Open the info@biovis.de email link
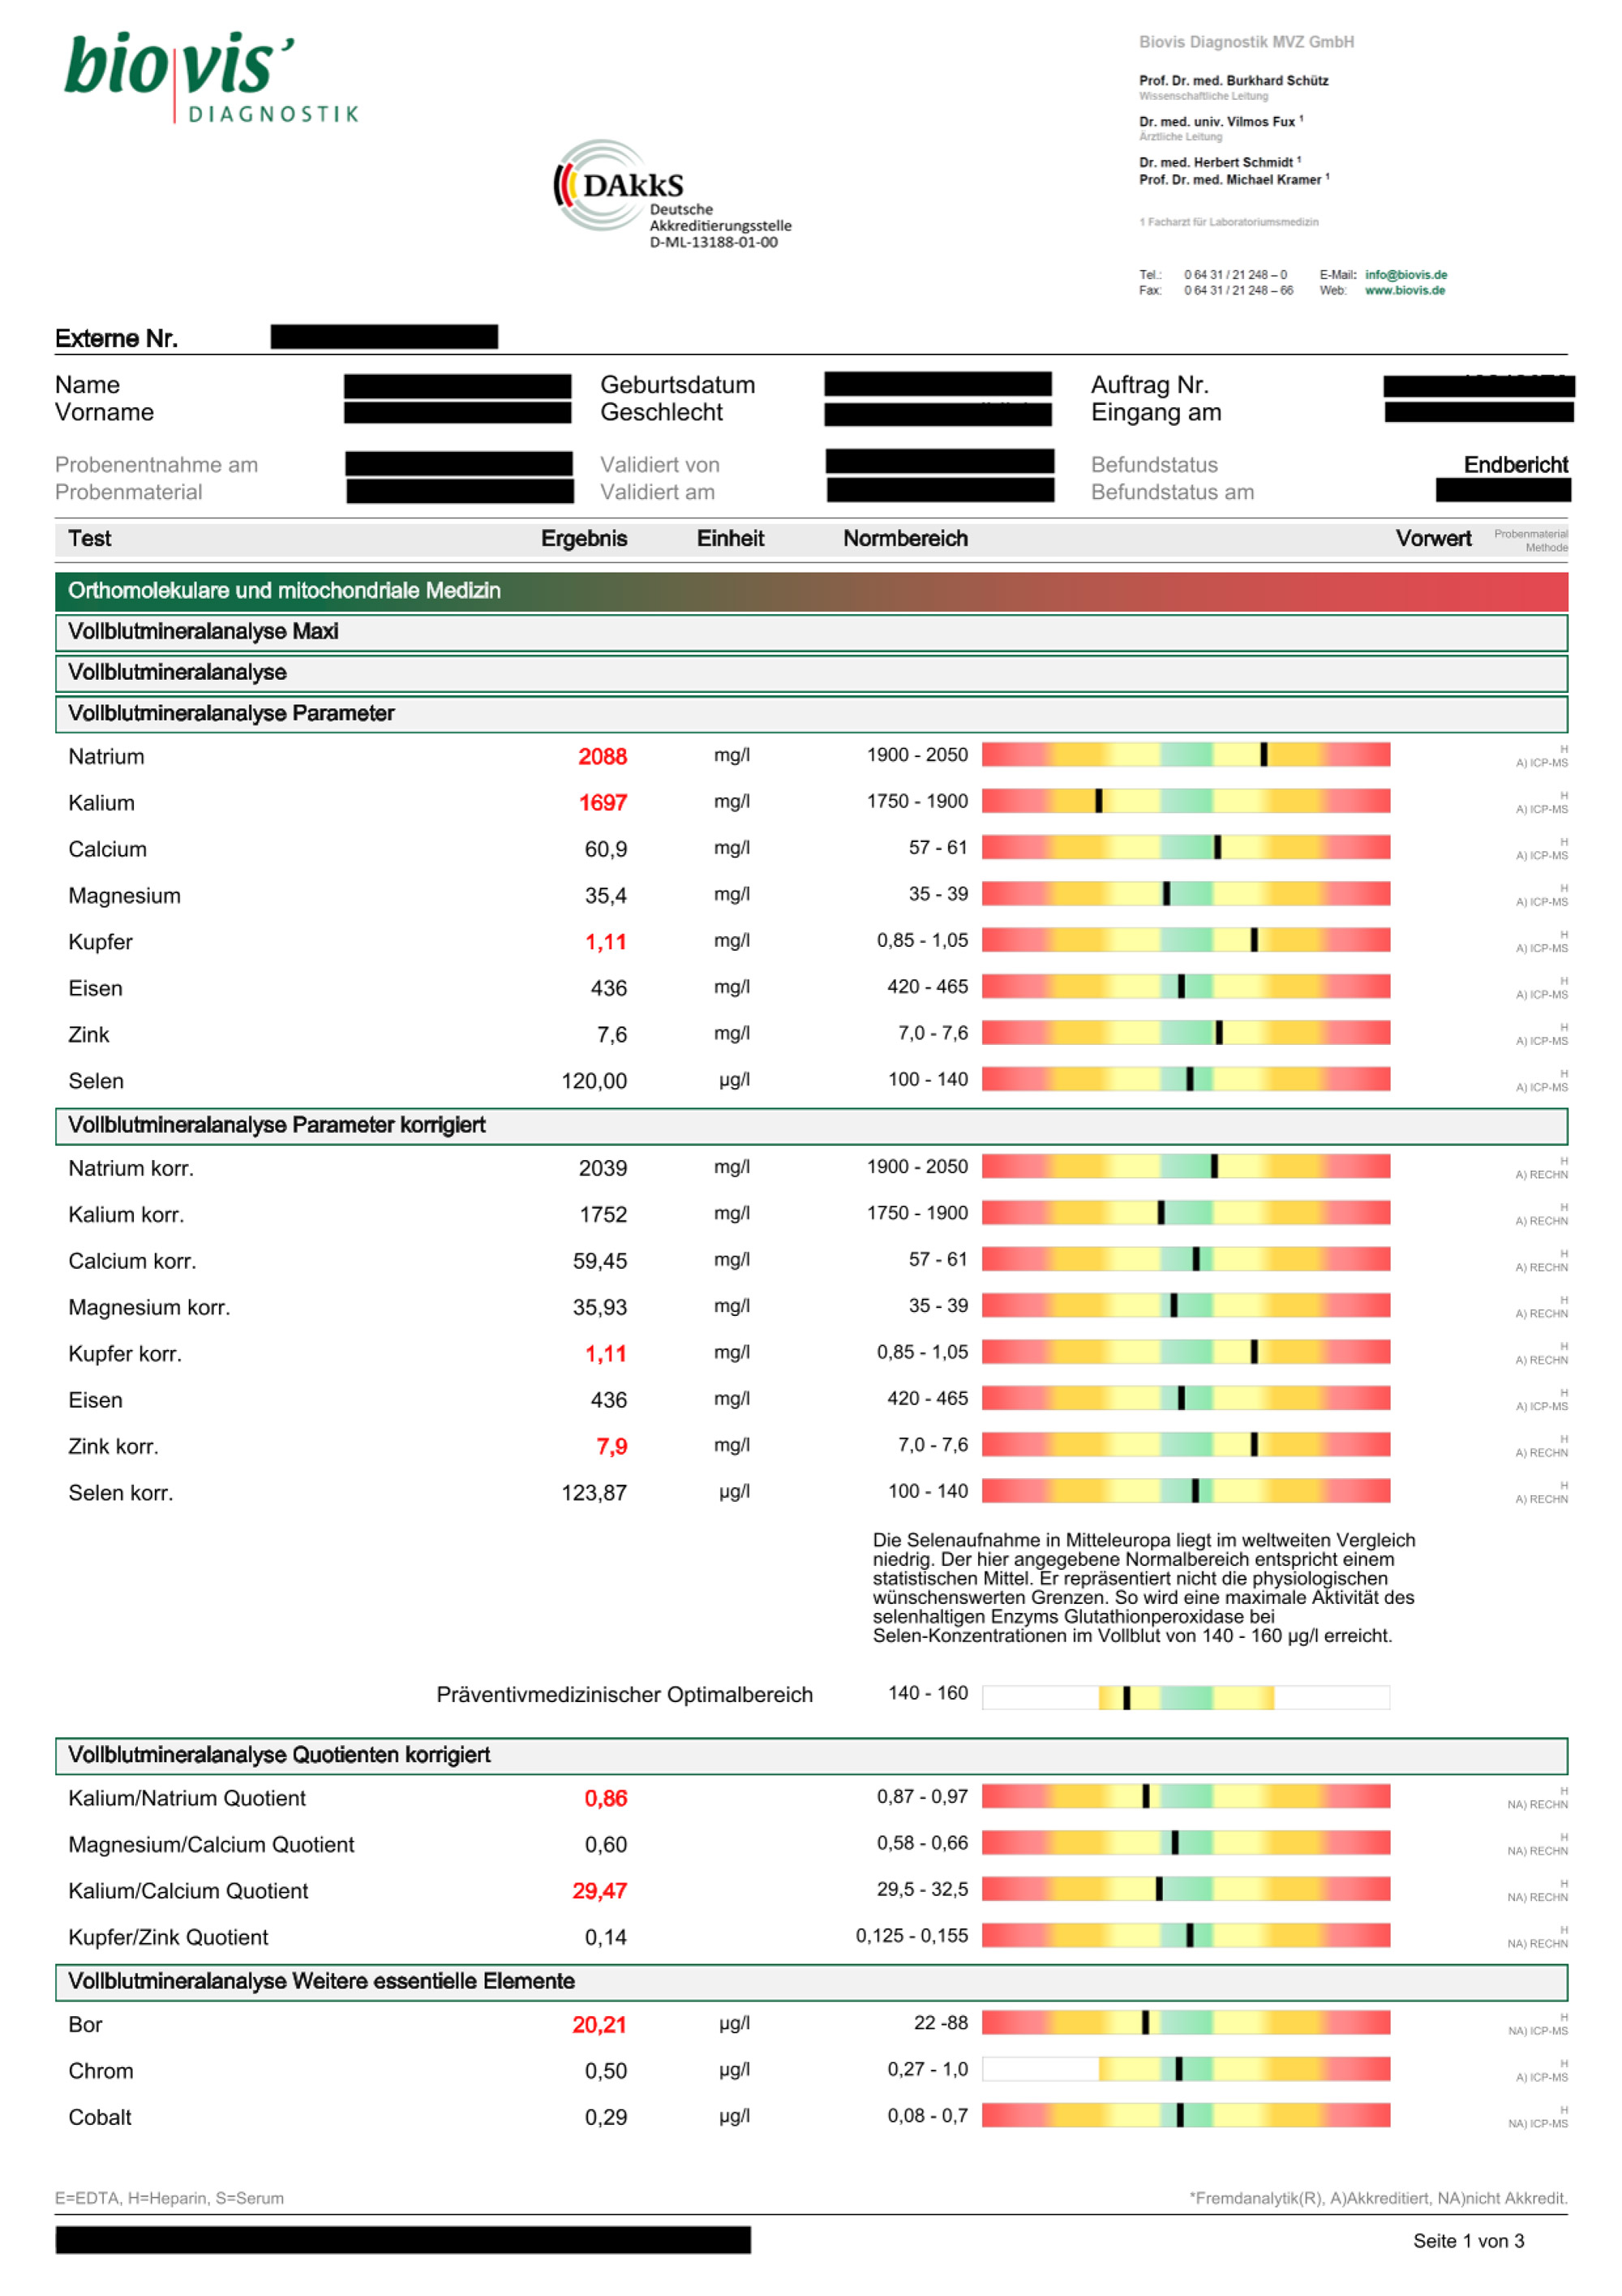Screen dimensions: 1622x2296 pos(1405,274)
